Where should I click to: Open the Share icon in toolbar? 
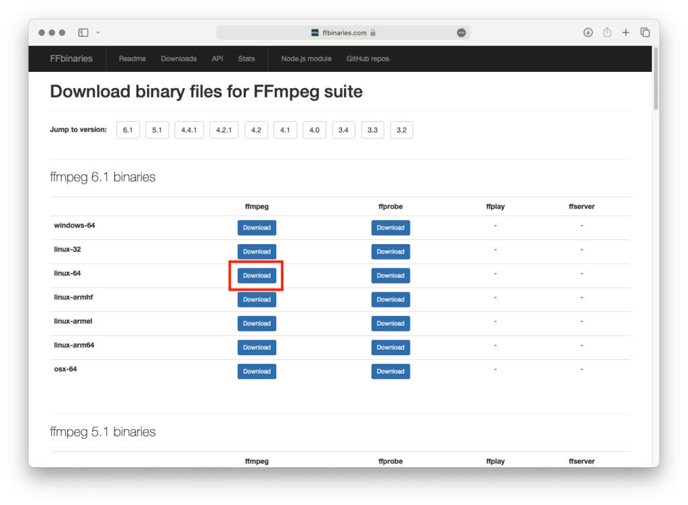[607, 32]
